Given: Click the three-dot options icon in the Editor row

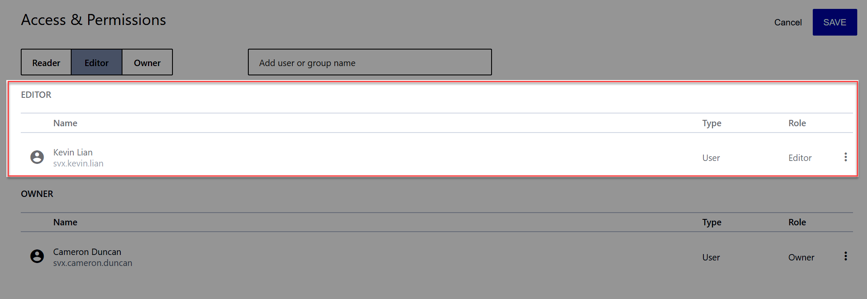Looking at the screenshot, I should 845,157.
